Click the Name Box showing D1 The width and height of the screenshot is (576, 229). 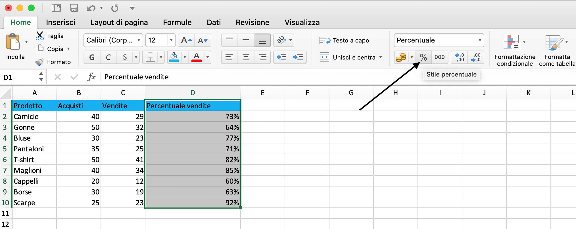[20, 77]
